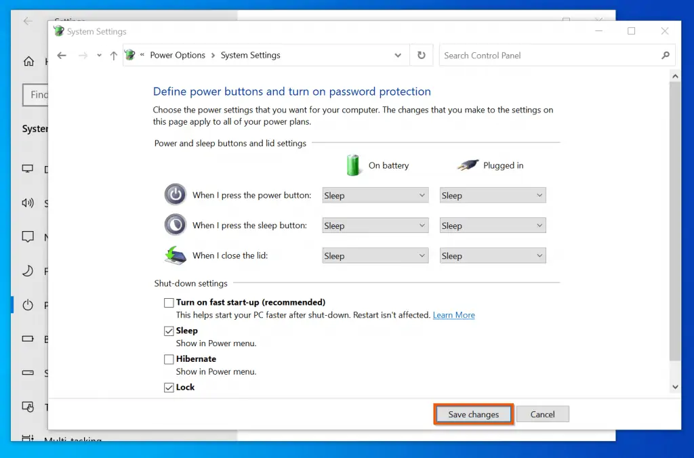694x458 pixels.
Task: Click the sleep button moon icon
Action: [x=175, y=225]
